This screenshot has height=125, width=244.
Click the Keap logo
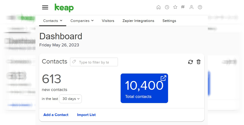point(64,8)
